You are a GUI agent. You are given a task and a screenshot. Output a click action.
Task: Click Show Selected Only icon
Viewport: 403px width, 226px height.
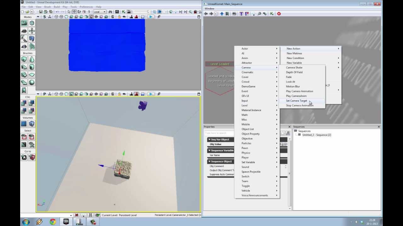[24, 137]
